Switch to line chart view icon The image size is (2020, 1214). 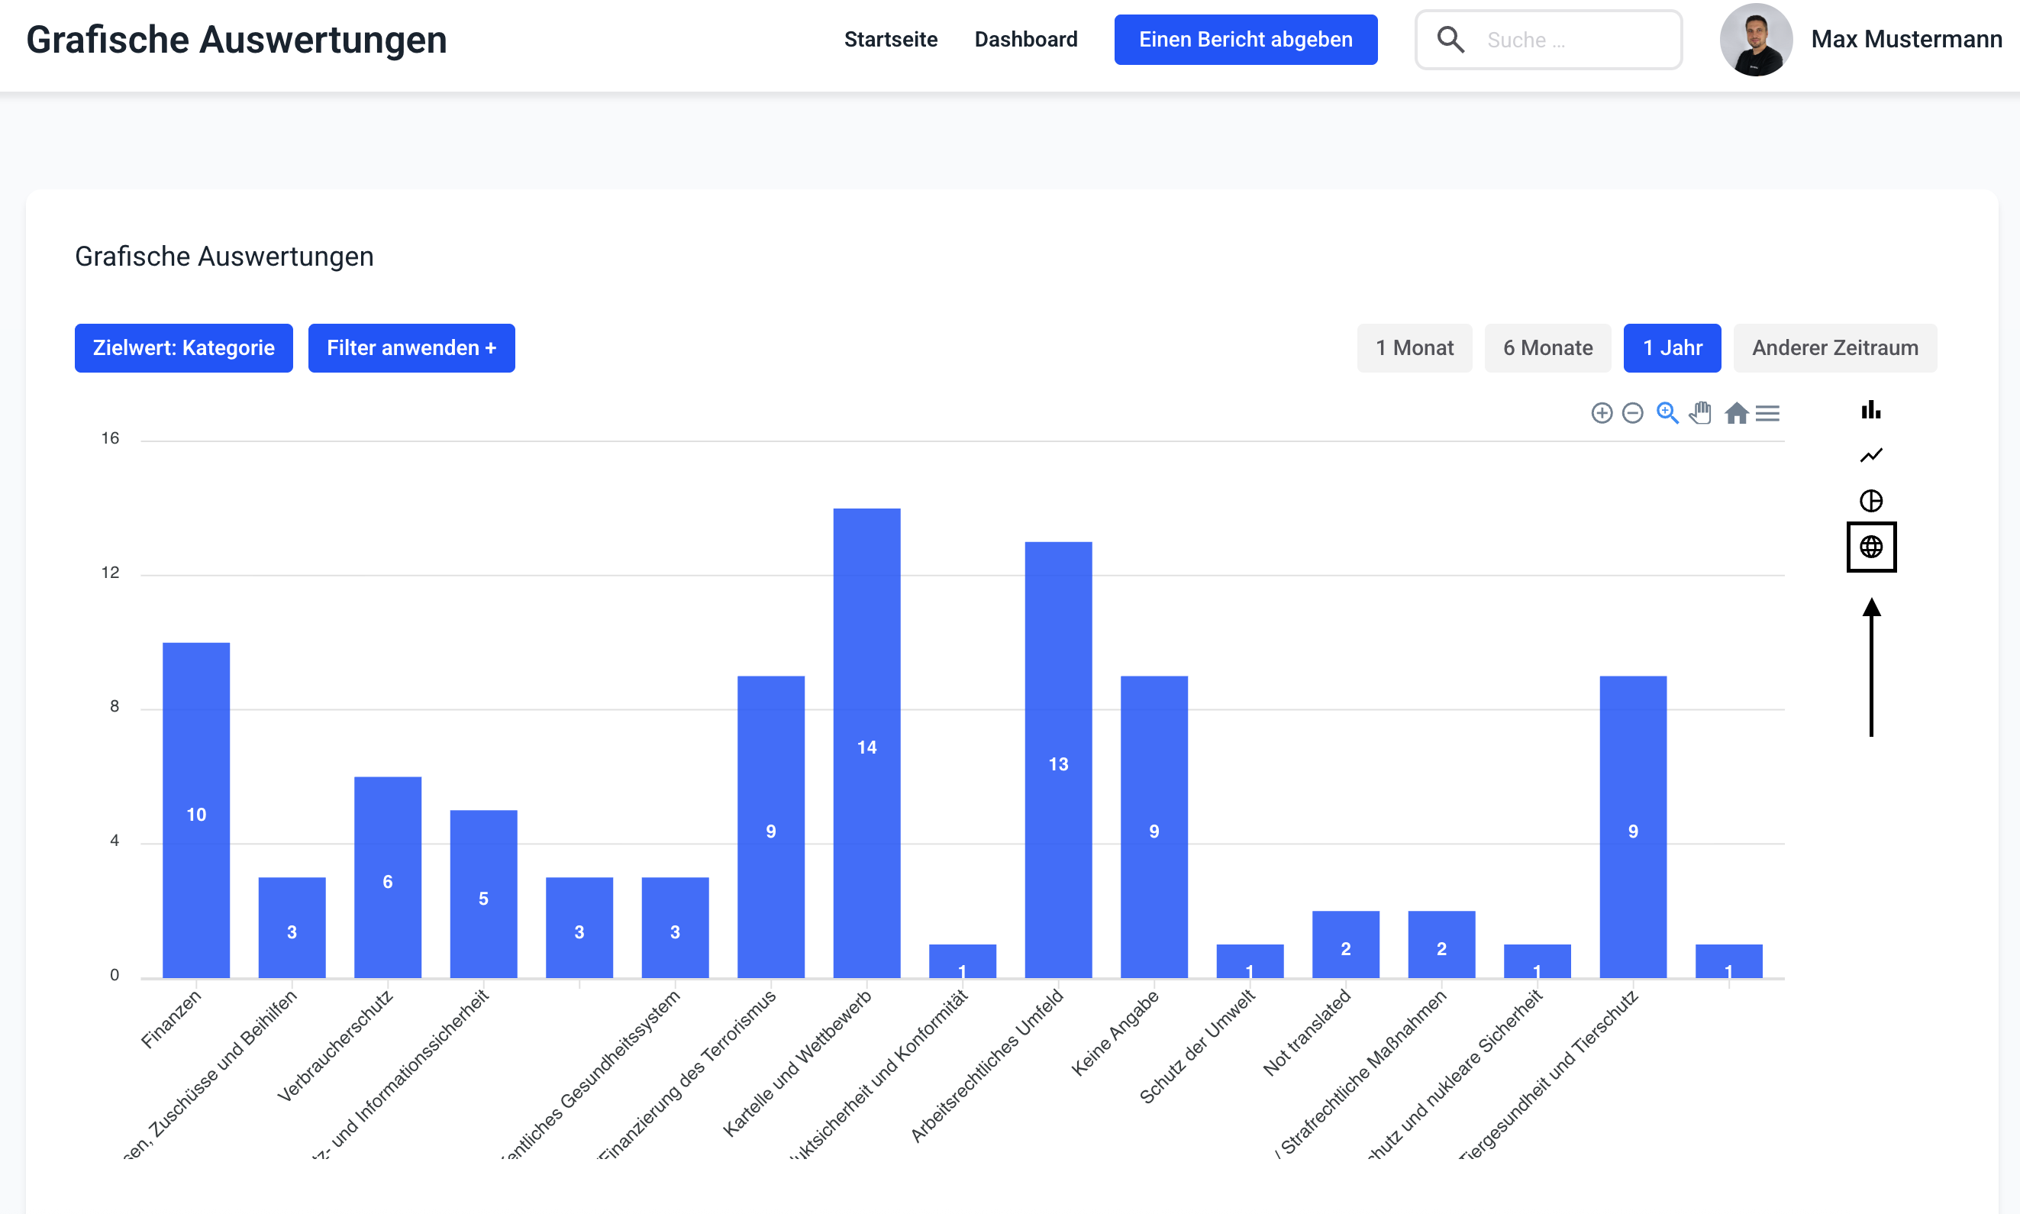pyautogui.click(x=1870, y=455)
